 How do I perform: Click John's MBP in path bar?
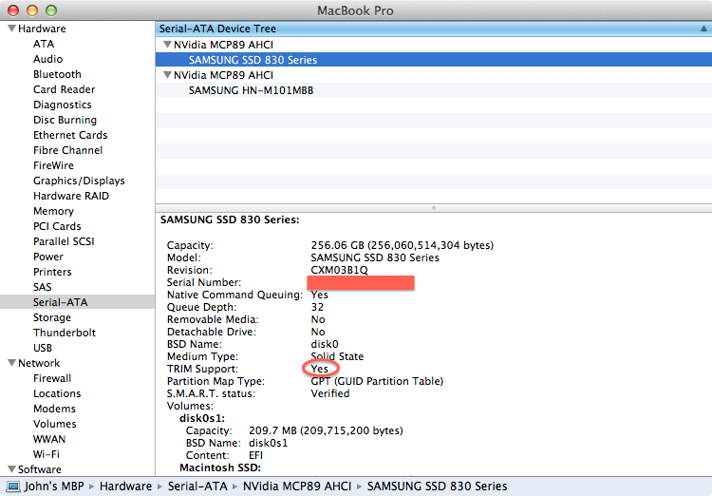54,486
